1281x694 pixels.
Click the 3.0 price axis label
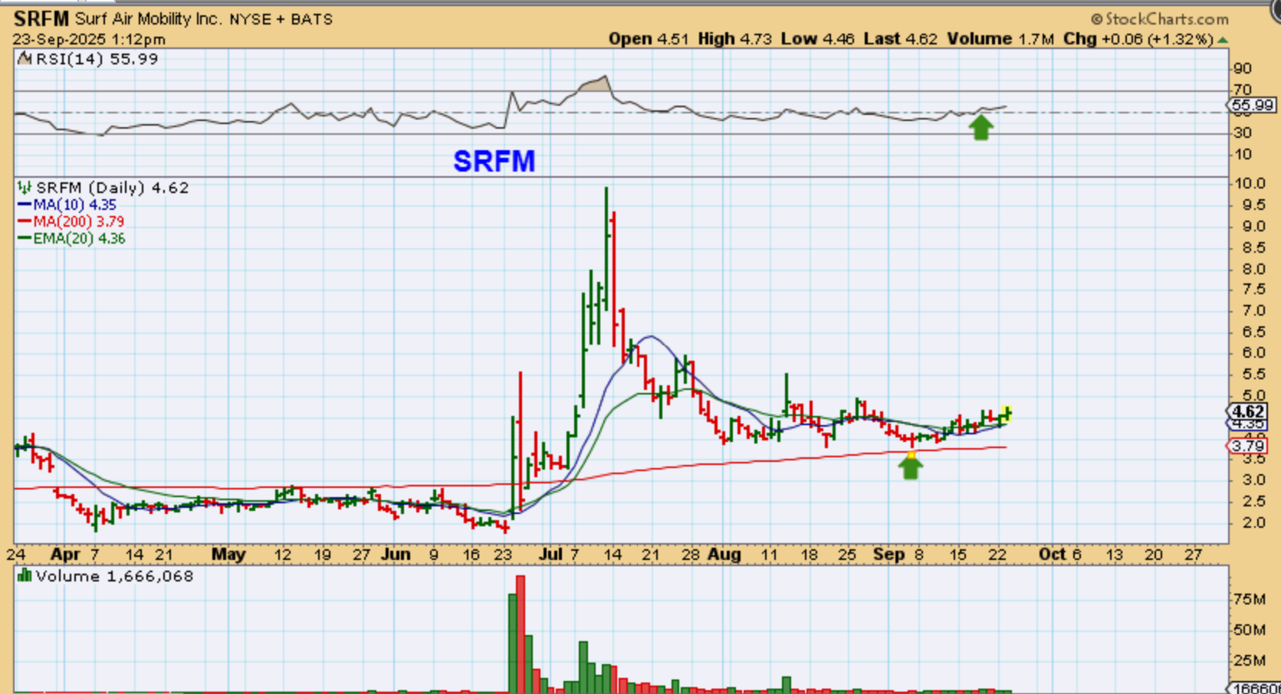1253,480
